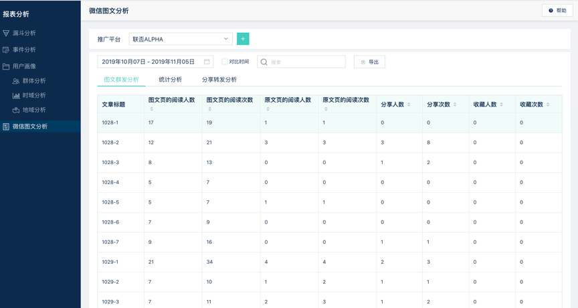Screen dimensions: 578x308
Task: Click the 地域分析 icon
Action: point(16,110)
